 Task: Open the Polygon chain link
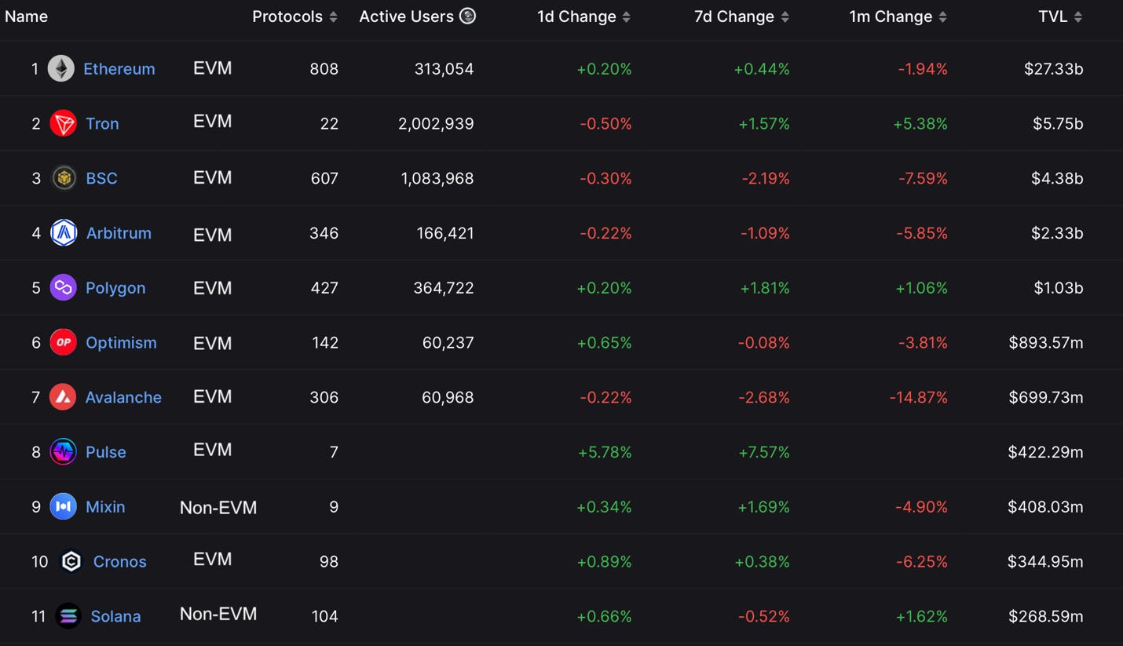click(115, 288)
